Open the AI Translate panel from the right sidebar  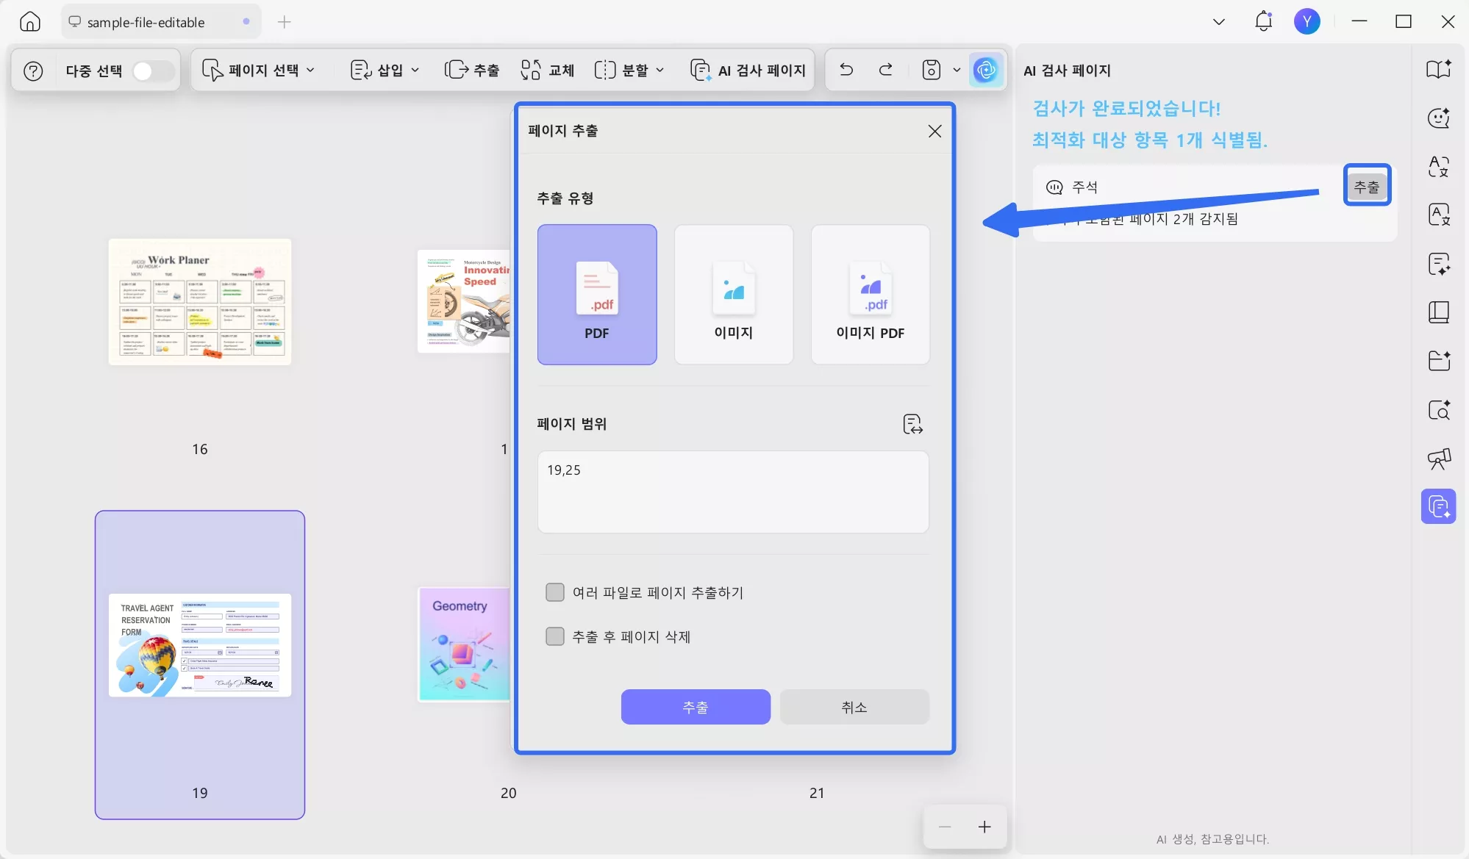pyautogui.click(x=1438, y=167)
